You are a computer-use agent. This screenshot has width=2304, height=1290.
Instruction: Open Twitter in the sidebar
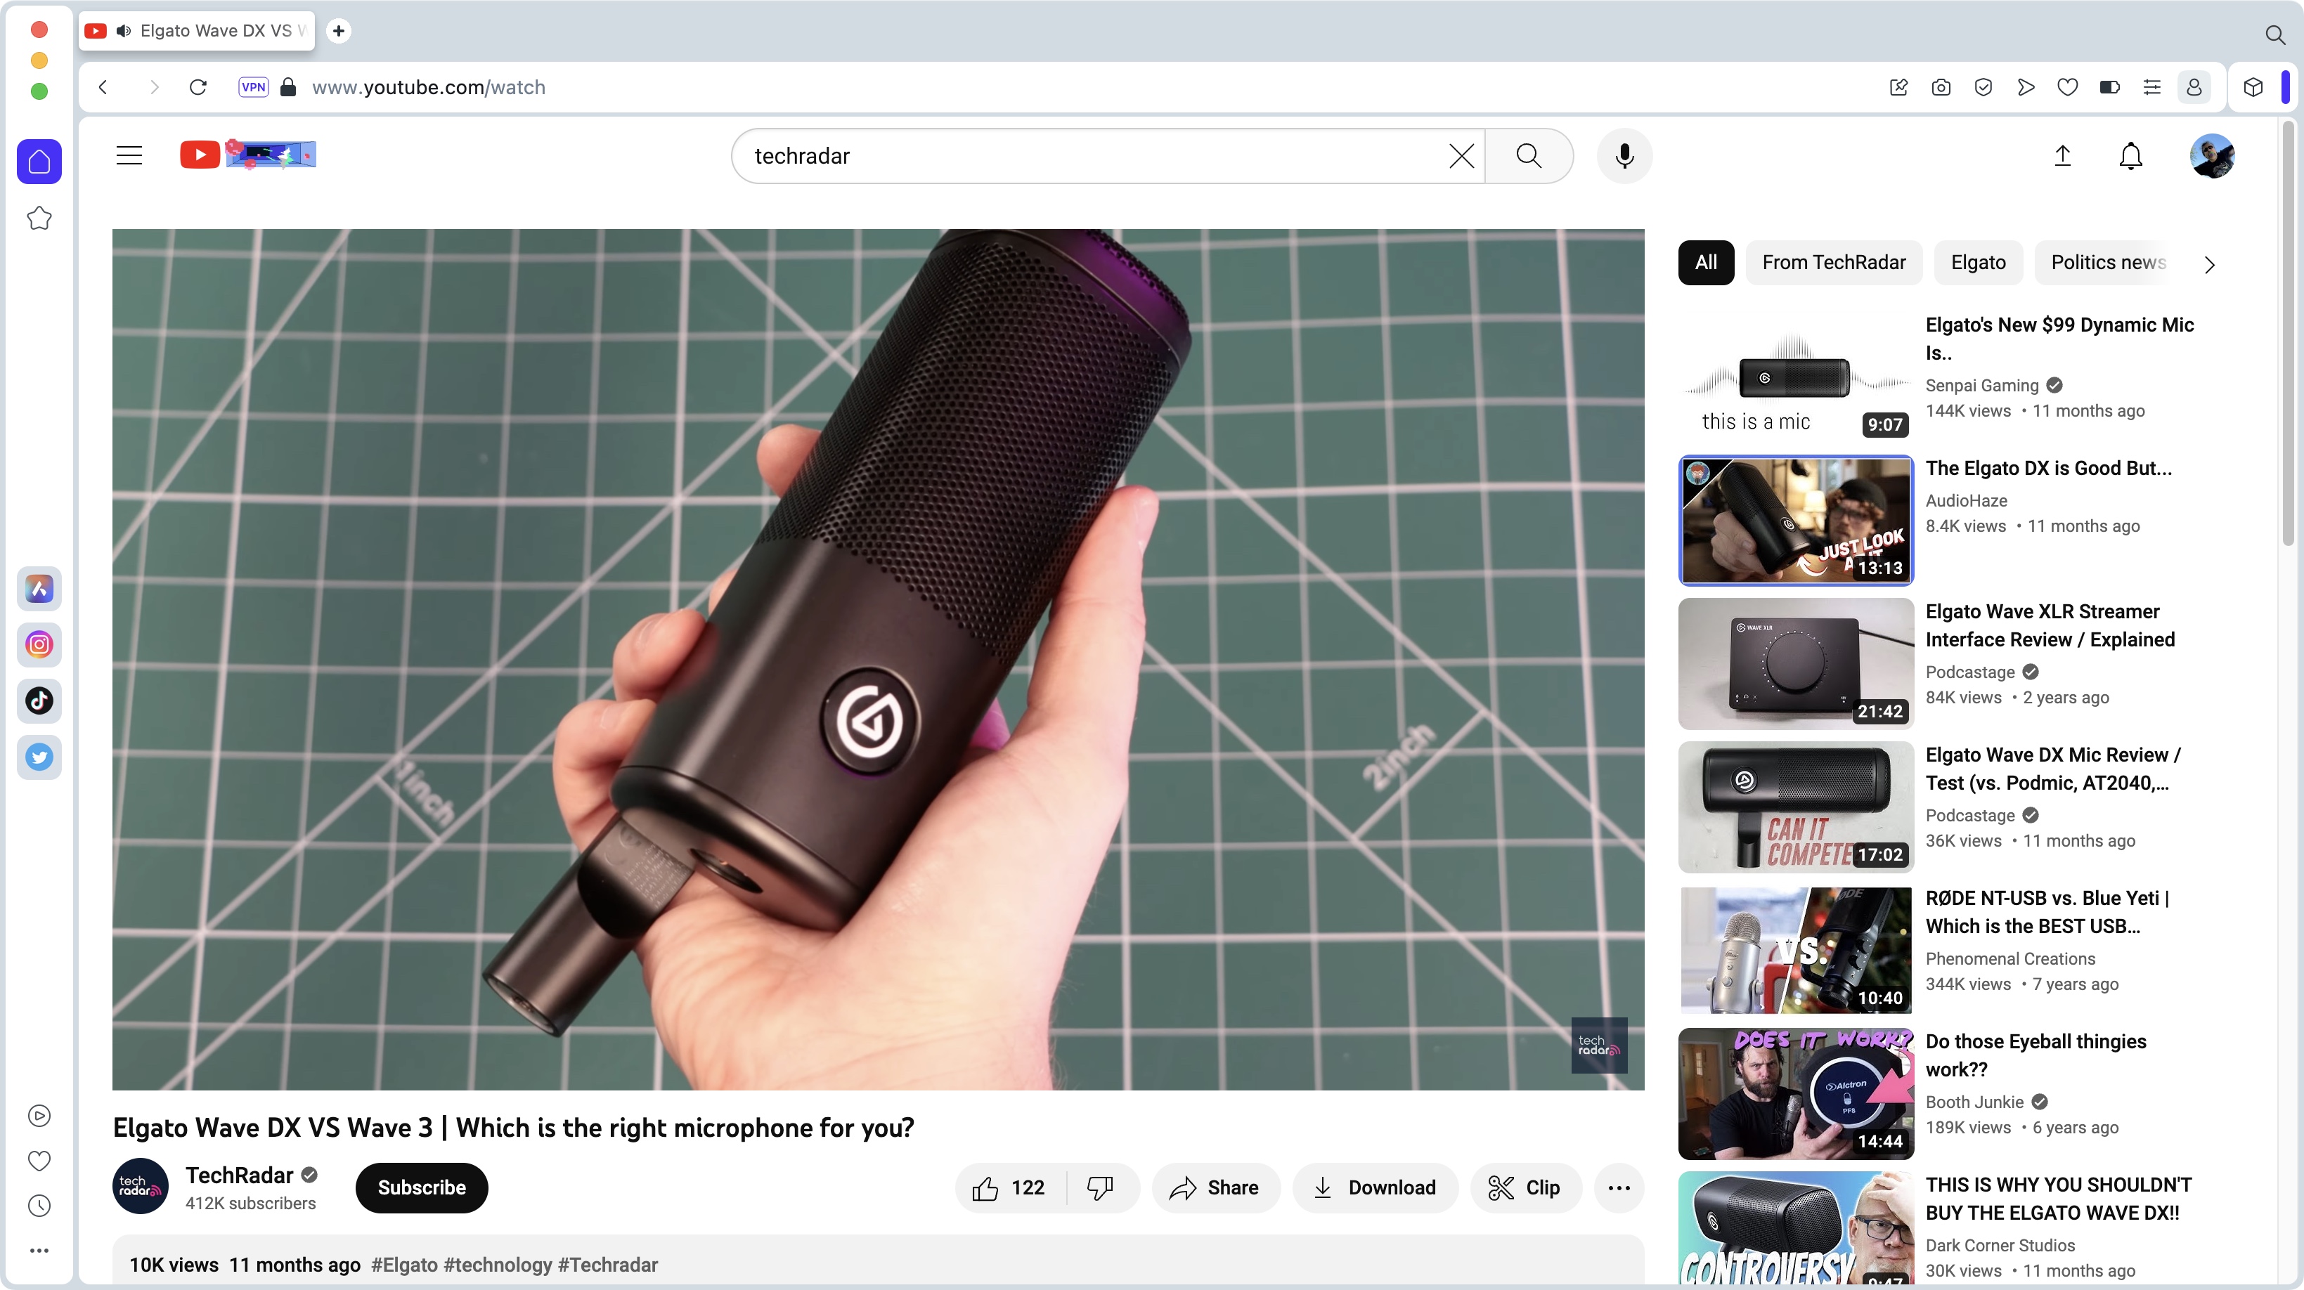click(x=39, y=757)
